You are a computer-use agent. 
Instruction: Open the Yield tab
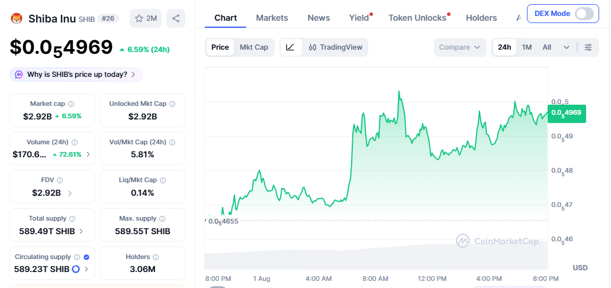[359, 18]
